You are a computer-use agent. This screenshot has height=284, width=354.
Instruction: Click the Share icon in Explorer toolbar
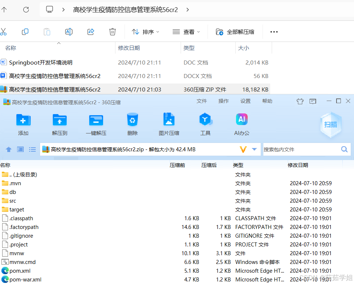91,32
